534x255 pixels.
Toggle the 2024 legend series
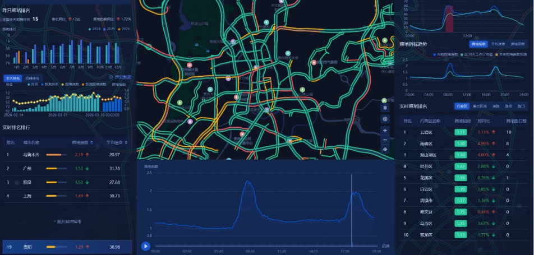point(94,29)
